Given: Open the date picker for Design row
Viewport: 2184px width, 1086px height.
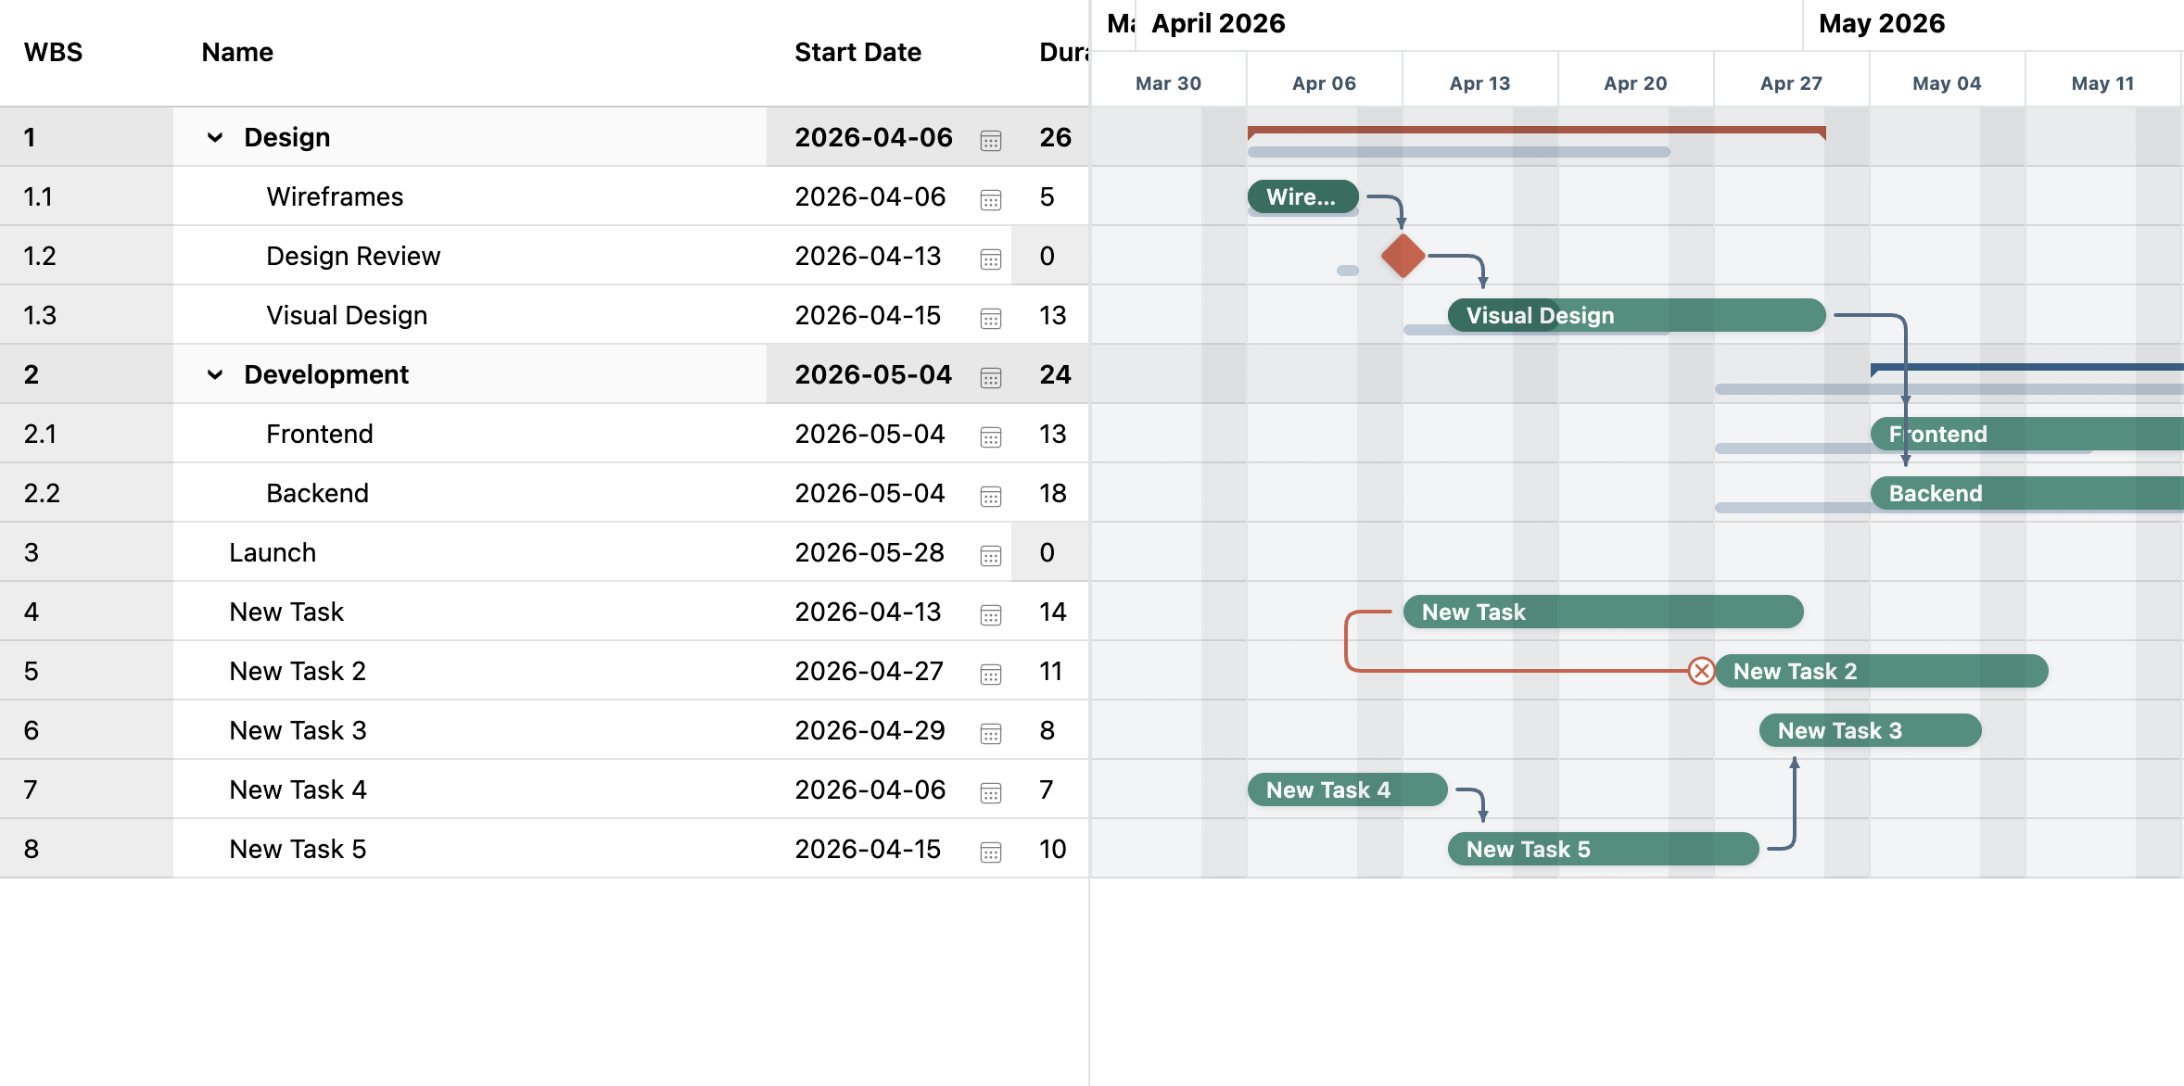Looking at the screenshot, I should point(991,140).
